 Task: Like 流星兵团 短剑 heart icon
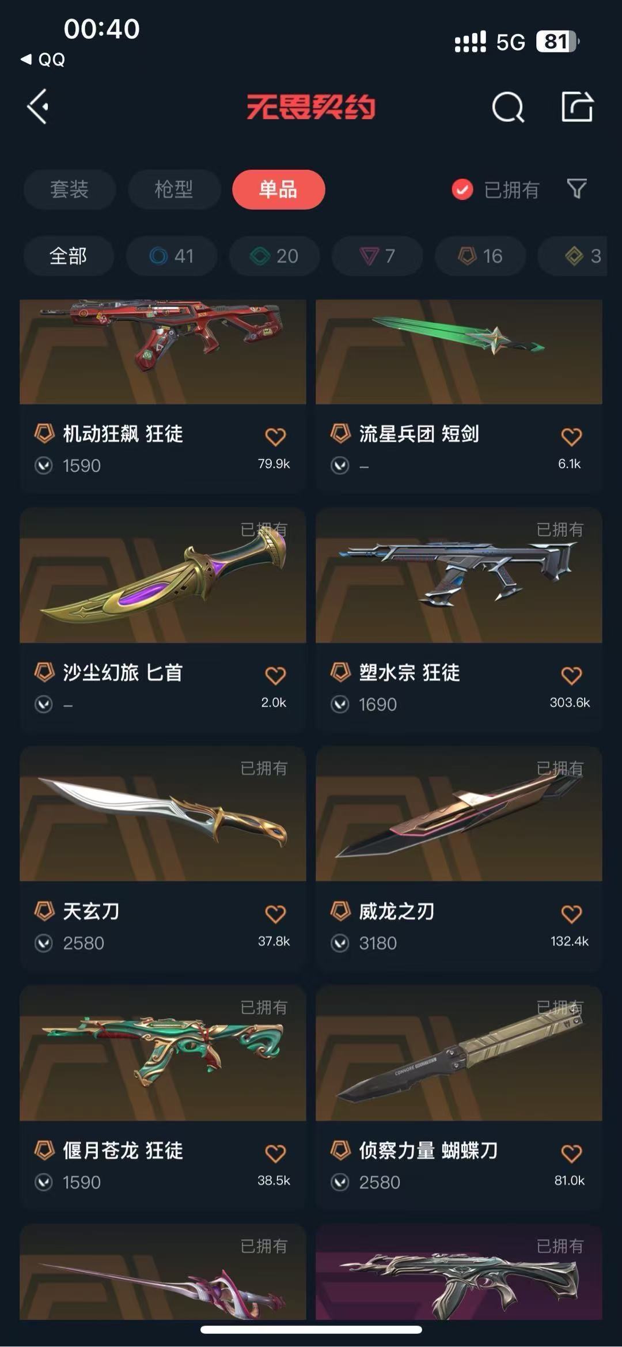click(571, 437)
